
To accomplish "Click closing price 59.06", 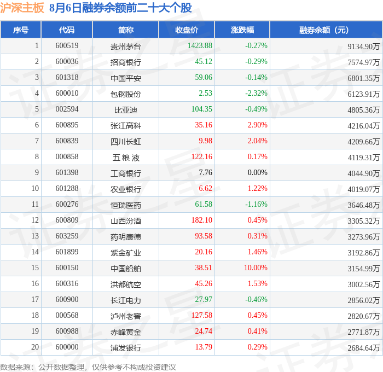I will coord(204,78).
